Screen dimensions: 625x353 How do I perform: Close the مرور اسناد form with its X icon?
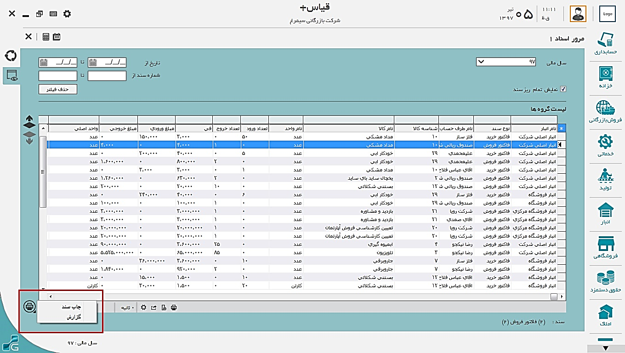pyautogui.click(x=28, y=37)
